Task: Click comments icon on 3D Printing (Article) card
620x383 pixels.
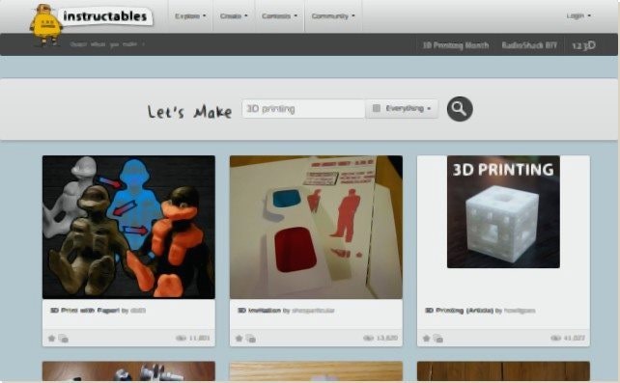Action: [x=438, y=339]
